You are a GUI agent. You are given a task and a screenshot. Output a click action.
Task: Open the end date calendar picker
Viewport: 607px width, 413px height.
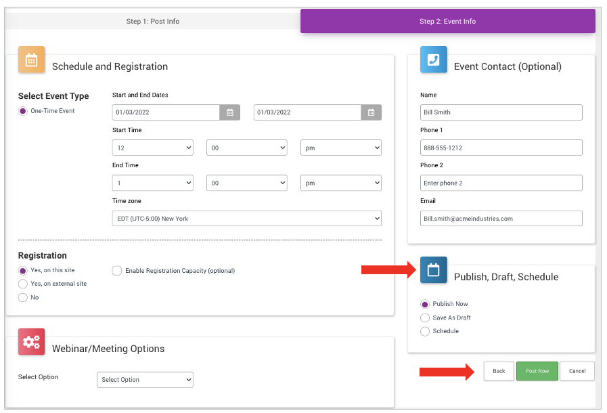point(371,112)
